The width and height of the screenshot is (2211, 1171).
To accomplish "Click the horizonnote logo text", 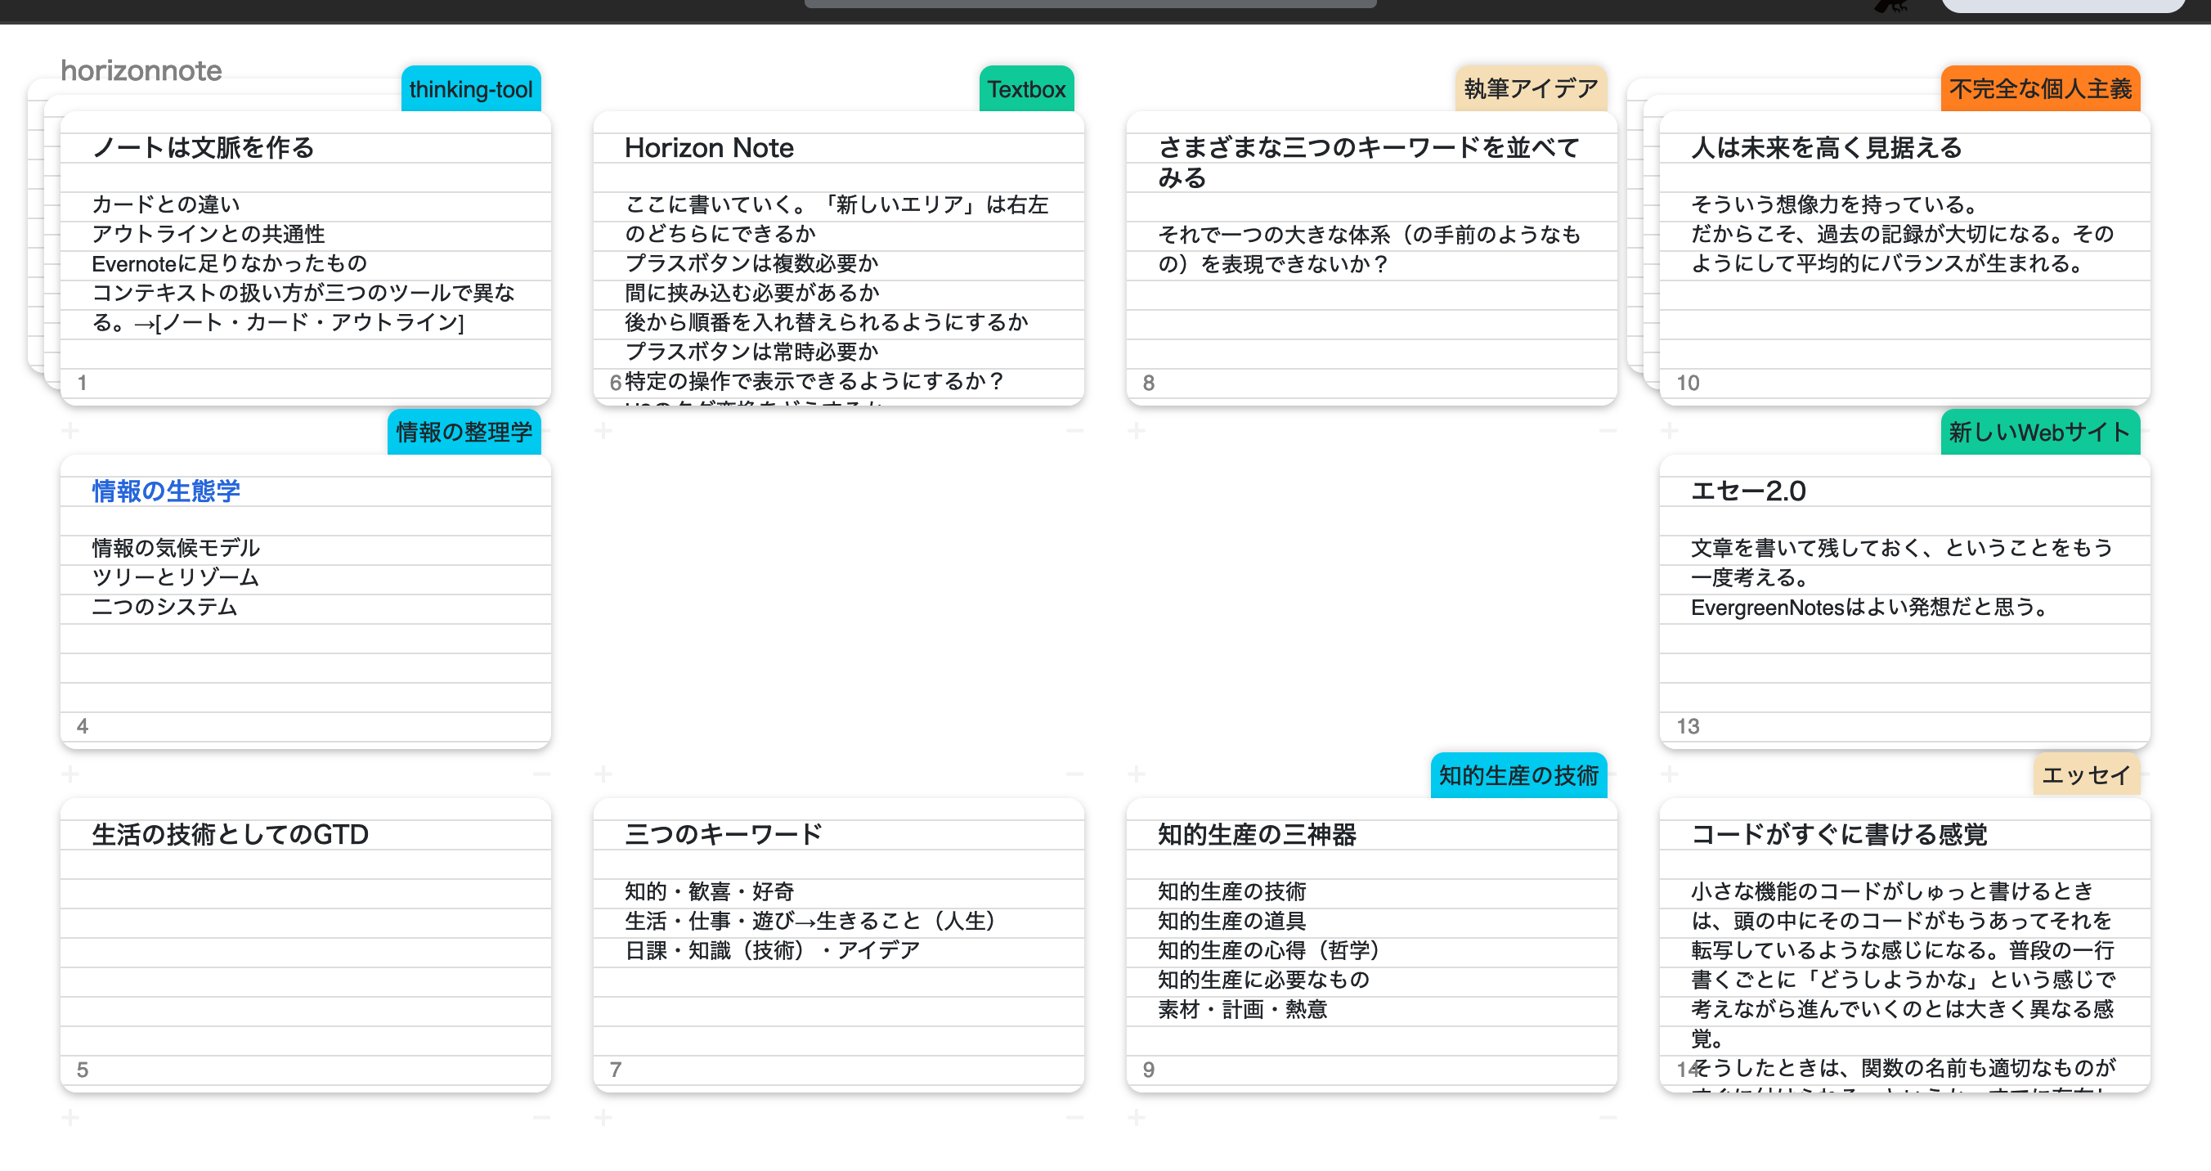I will 141,70.
